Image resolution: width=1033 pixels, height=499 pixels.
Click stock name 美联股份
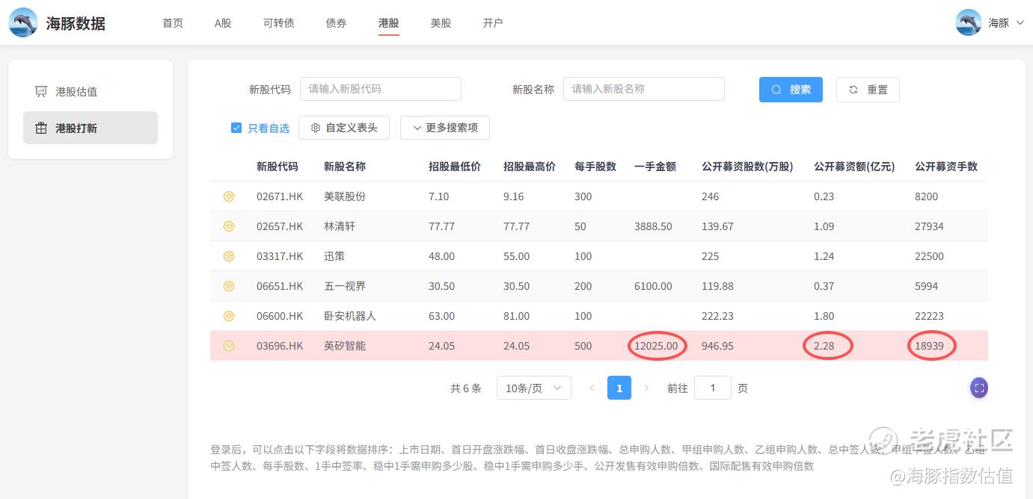pos(345,196)
